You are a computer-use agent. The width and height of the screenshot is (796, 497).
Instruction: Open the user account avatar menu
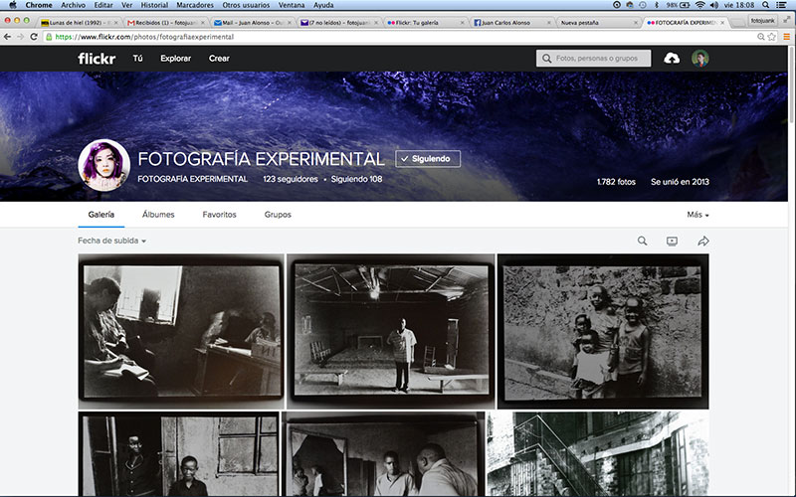pyautogui.click(x=700, y=59)
